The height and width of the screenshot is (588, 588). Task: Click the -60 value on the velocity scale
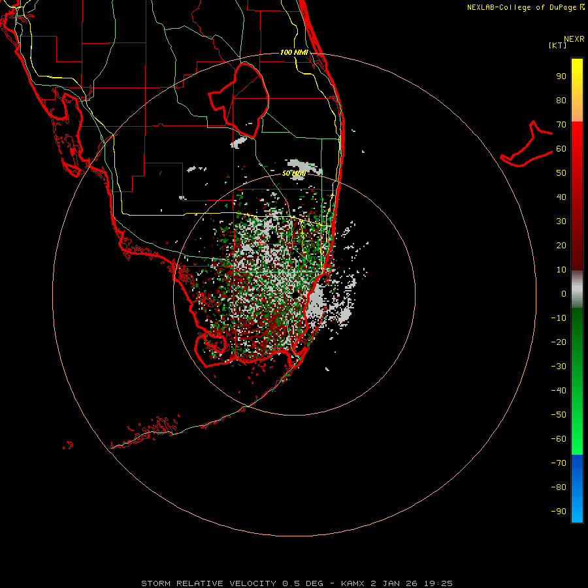point(559,439)
